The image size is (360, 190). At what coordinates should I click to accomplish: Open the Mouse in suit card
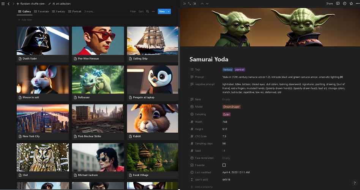click(43, 83)
